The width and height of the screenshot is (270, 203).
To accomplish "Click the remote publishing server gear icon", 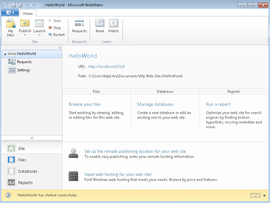I will point(73,153).
